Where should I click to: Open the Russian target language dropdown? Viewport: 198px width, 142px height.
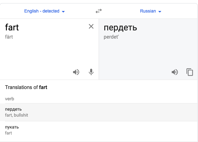point(151,11)
